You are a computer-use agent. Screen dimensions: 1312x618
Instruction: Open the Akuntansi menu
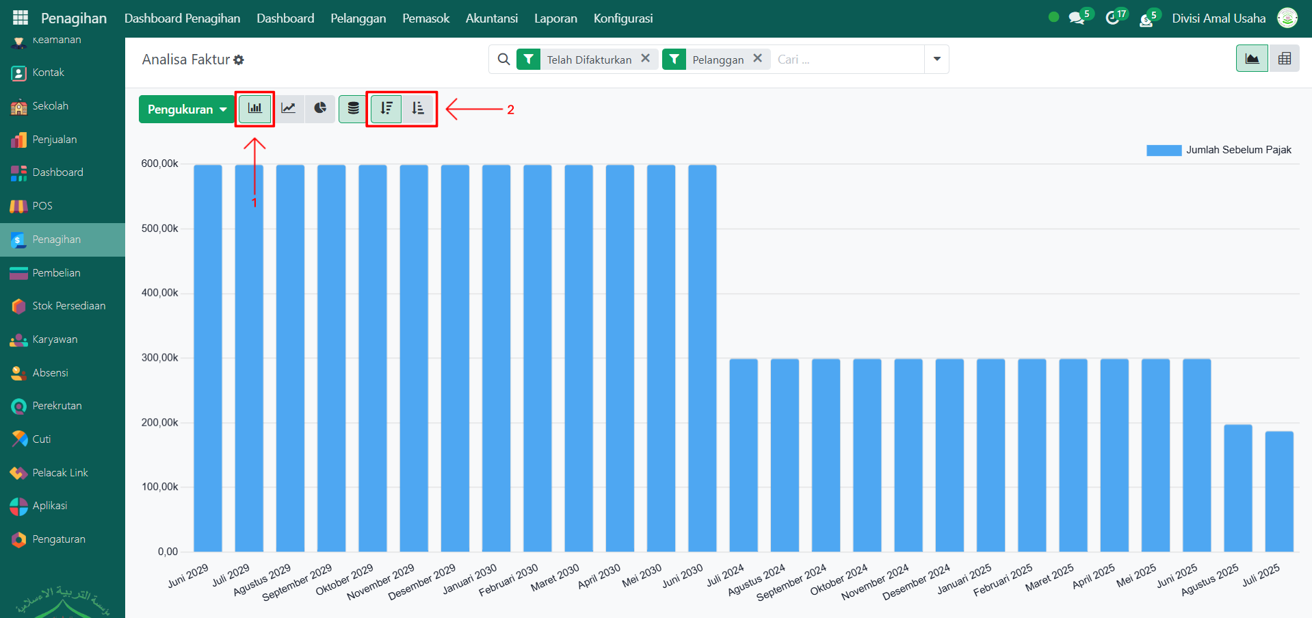click(x=491, y=18)
